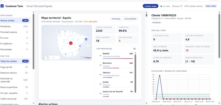Click the 'Semana 19' header label

click(177, 6)
